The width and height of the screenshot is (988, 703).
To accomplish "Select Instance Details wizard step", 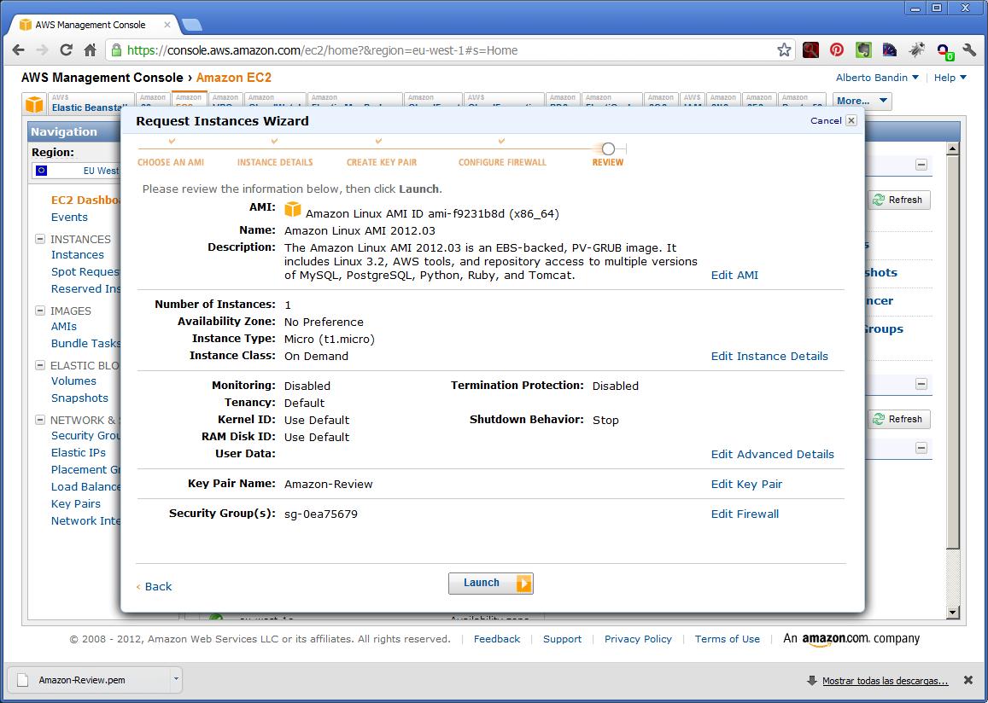I will pyautogui.click(x=275, y=162).
